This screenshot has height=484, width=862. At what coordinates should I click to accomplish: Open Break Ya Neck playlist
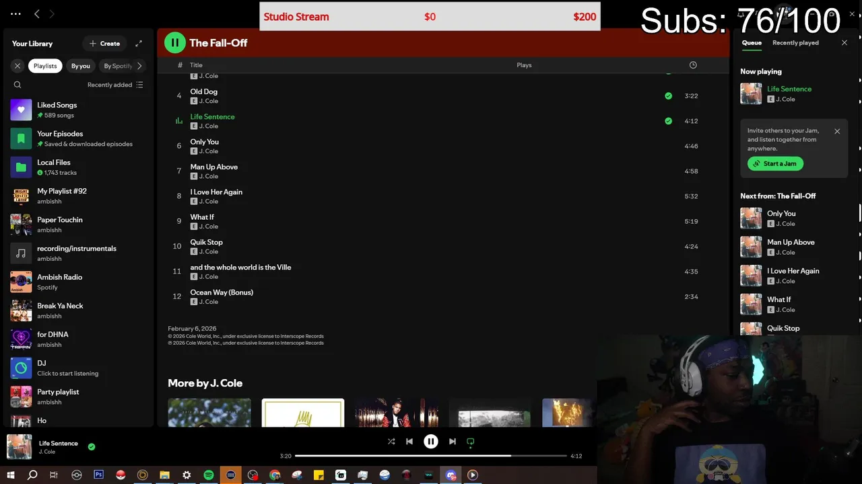tap(77, 311)
